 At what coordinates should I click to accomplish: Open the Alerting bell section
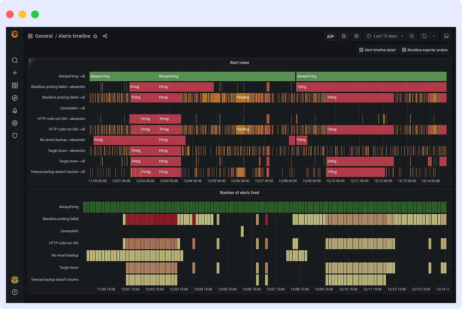[x=15, y=110]
